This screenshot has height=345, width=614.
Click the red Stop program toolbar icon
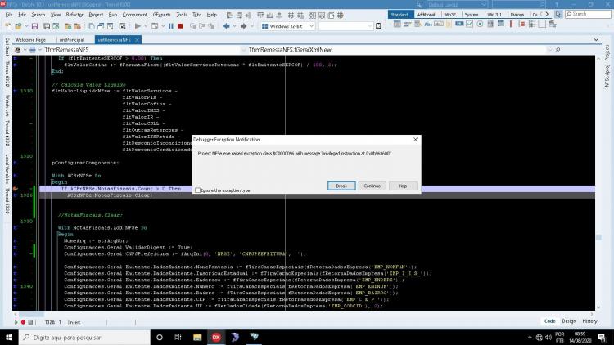(x=180, y=26)
